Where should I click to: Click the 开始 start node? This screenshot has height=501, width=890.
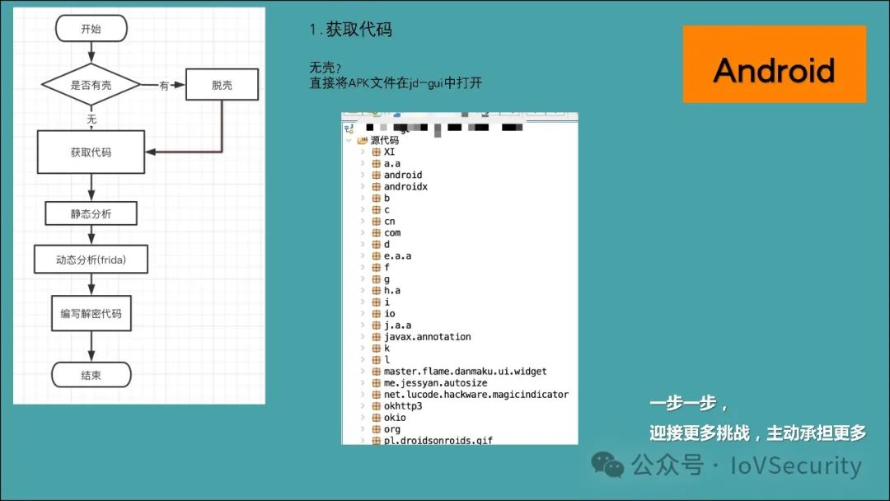click(x=91, y=28)
